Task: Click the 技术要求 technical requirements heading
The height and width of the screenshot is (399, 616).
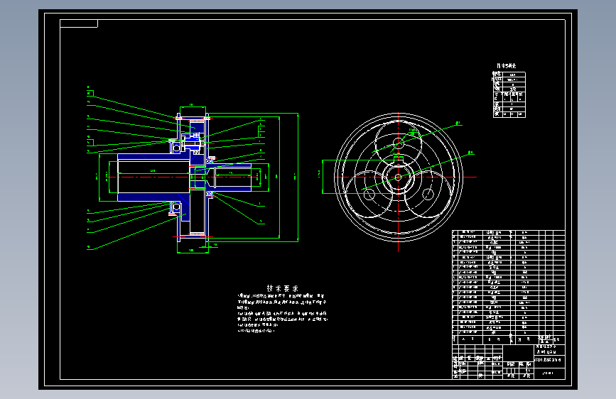Action: coord(283,288)
